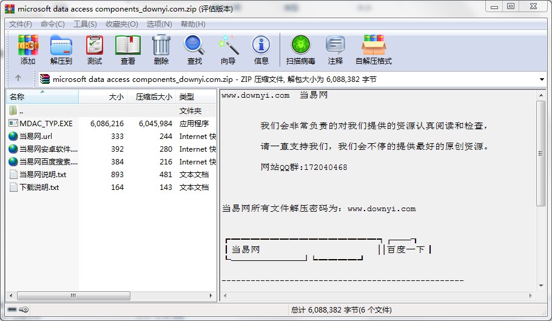Click size 893 of 当易网说明.txt
Image resolution: width=552 pixels, height=321 pixels.
tap(117, 175)
